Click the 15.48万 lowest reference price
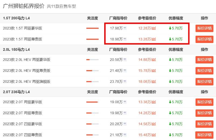The height and width of the screenshot is (140, 216). click(x=145, y=135)
